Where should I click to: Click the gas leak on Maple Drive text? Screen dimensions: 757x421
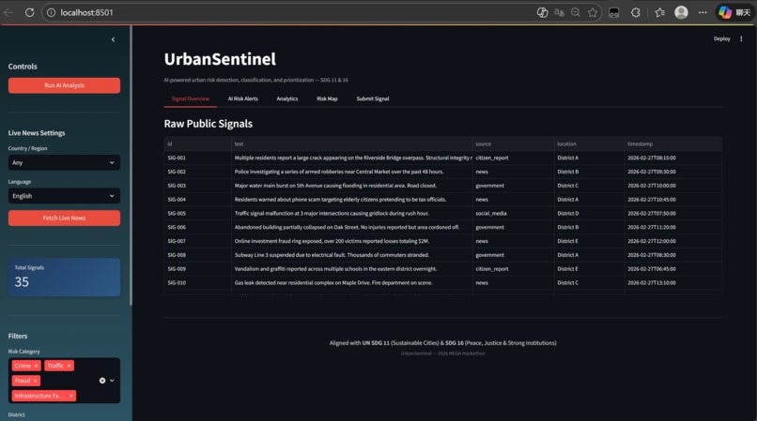point(333,283)
